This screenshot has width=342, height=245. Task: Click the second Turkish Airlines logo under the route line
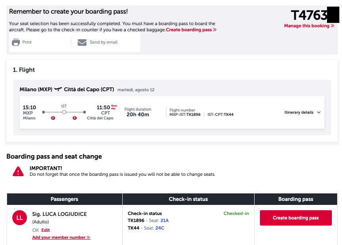click(75, 118)
